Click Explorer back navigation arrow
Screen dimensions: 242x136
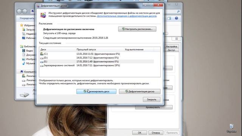click(19, 11)
